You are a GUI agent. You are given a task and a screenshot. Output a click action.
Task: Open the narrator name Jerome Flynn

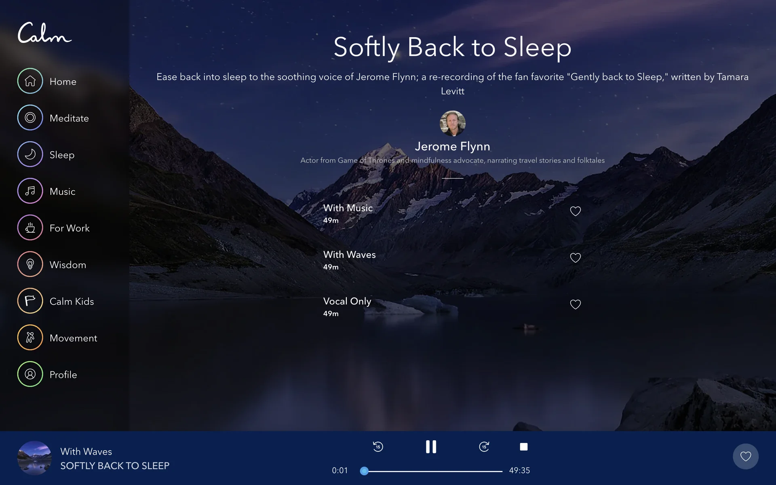click(x=452, y=146)
